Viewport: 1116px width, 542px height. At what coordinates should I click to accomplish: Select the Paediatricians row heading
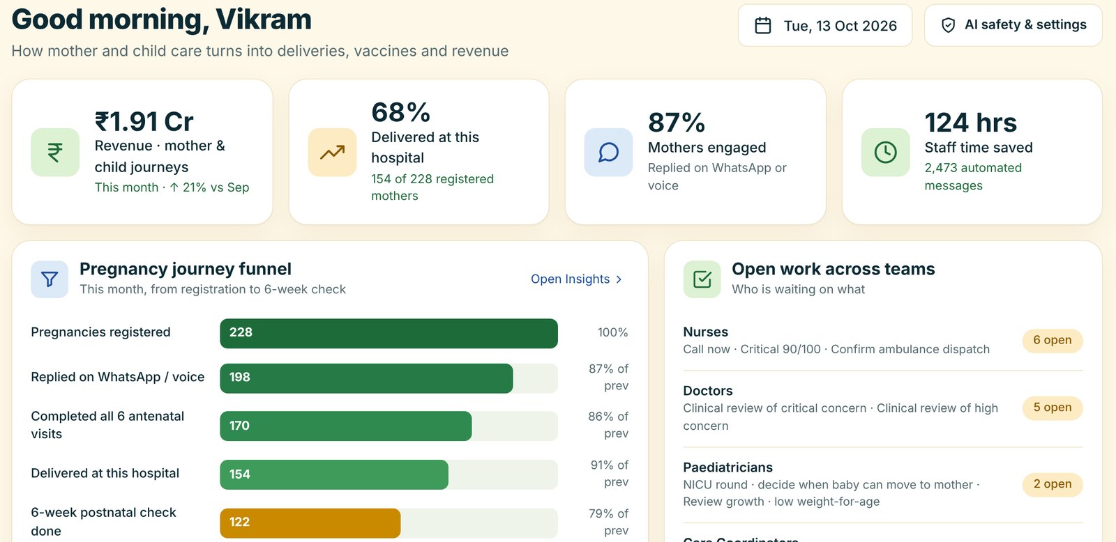point(727,467)
